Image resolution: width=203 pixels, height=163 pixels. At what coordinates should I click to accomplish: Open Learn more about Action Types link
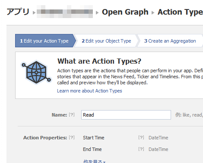point(89,91)
